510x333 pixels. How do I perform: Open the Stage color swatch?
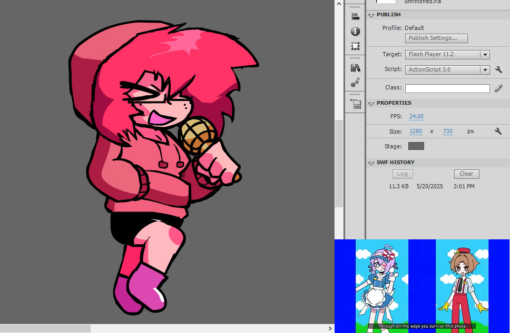[416, 146]
